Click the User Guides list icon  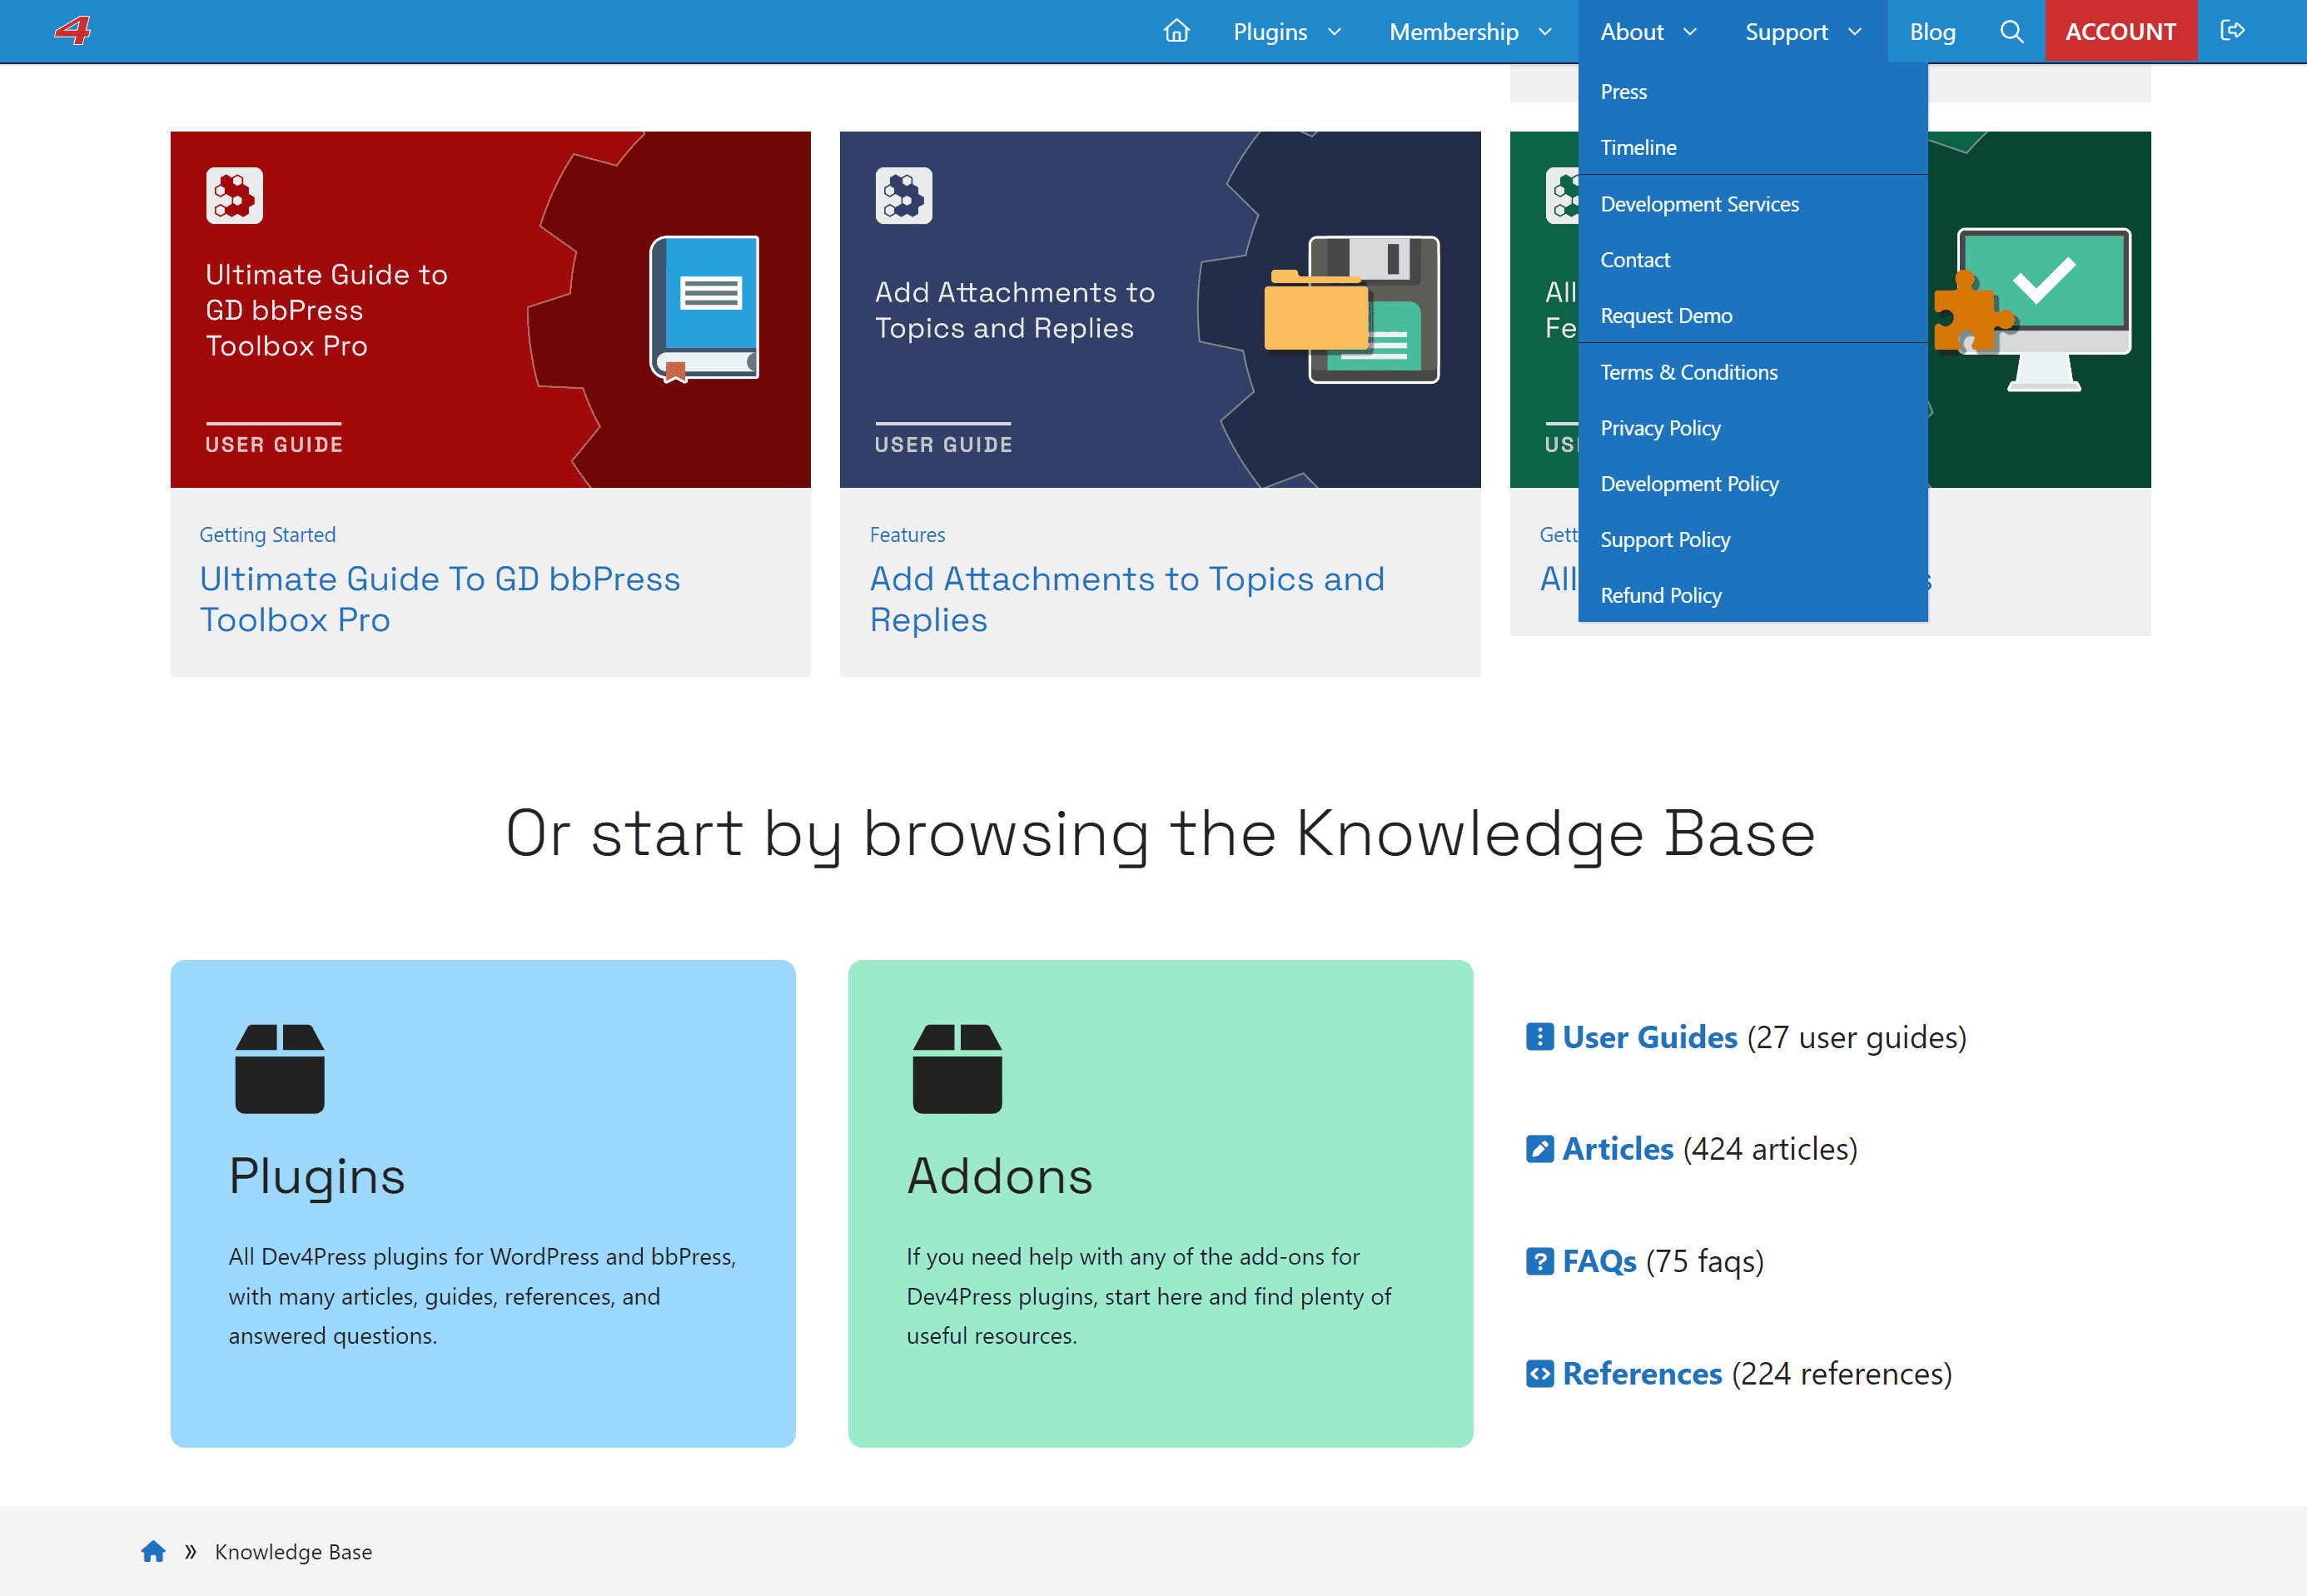(1539, 1037)
